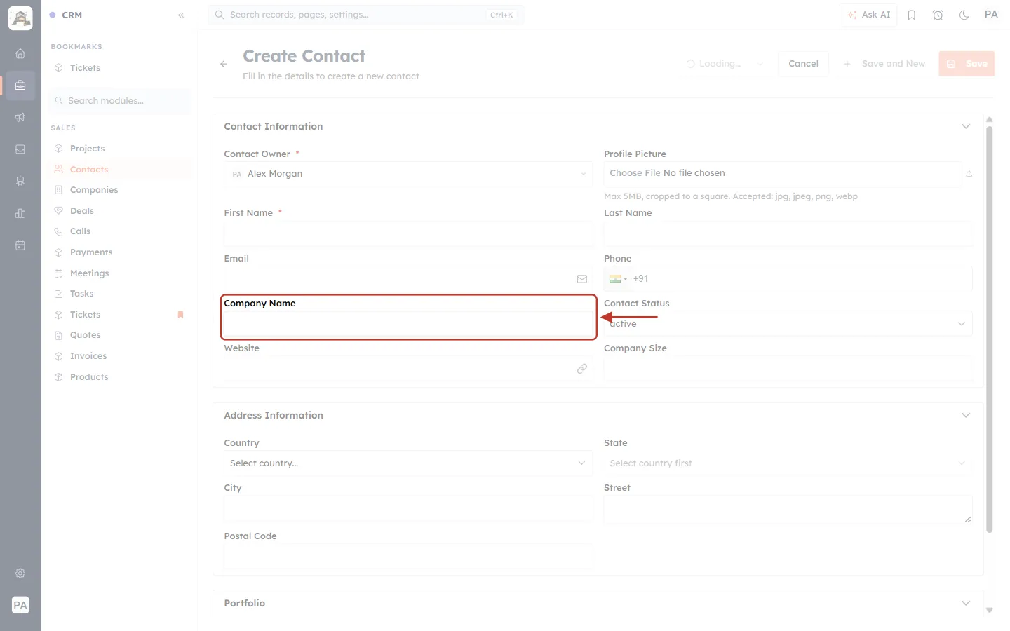Screen dimensions: 1010x631
Task: Open the PA user menu in top bar
Action: coord(991,15)
